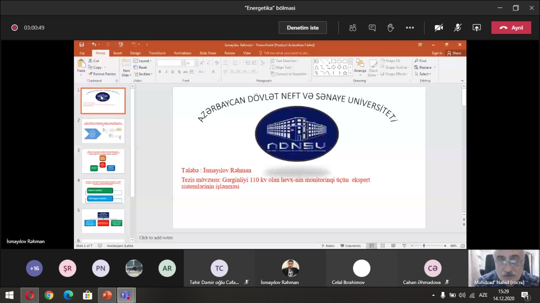Open the share content tray
540x303 pixels.
[x=477, y=28]
